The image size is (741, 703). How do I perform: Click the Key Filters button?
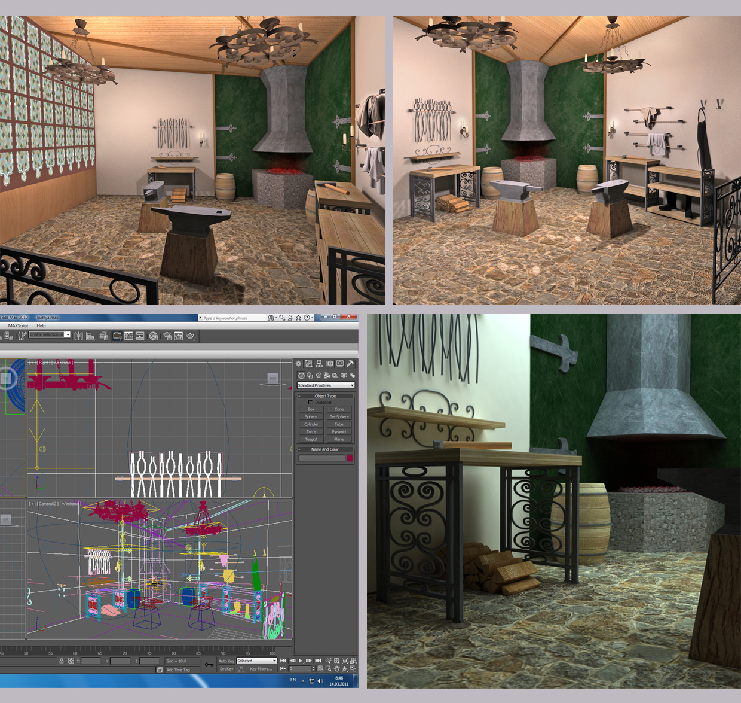tap(261, 669)
